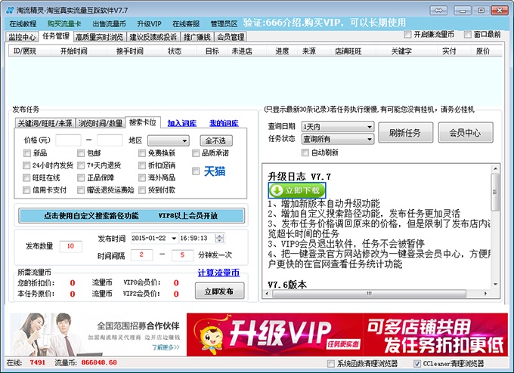
Task: Switch to the 监控中心 tab
Action: 22,37
